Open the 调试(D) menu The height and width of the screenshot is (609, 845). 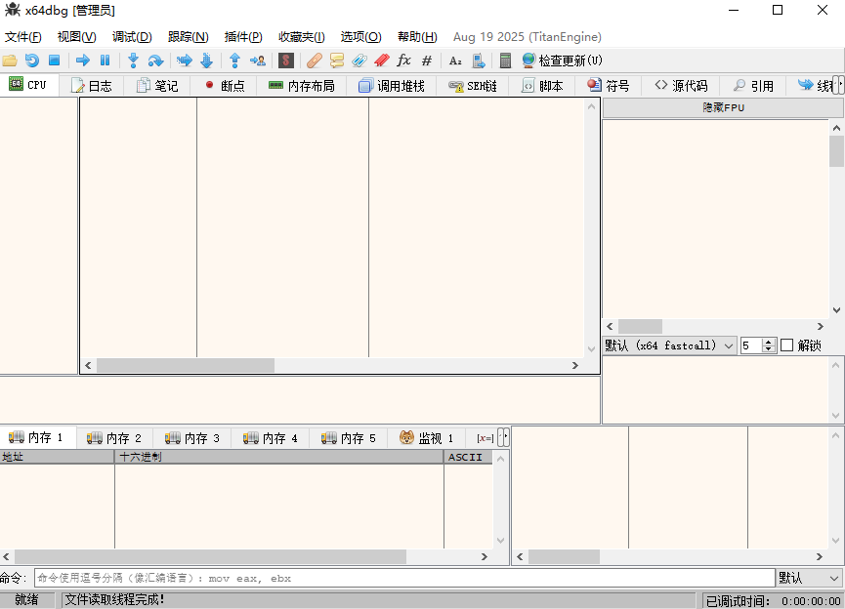click(x=132, y=37)
